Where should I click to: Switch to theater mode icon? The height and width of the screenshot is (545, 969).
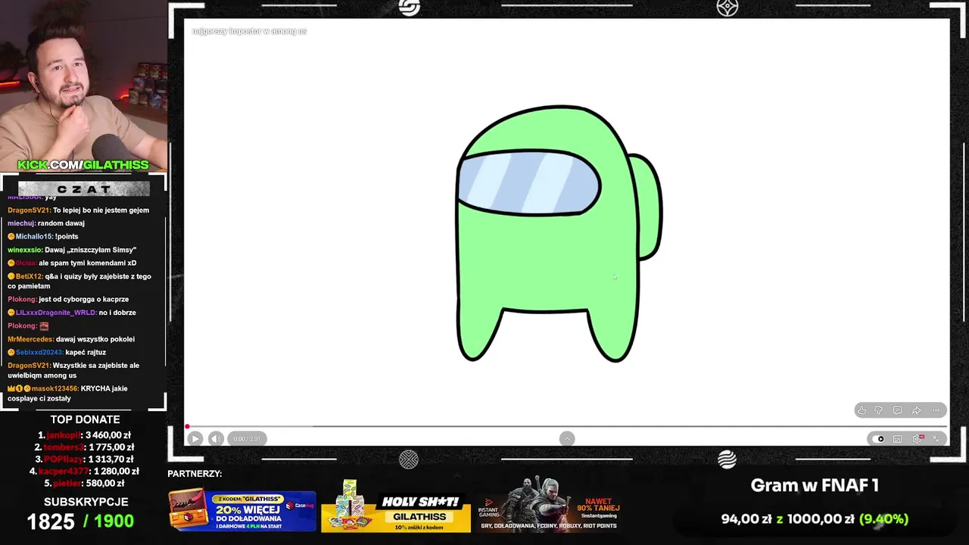pyautogui.click(x=898, y=439)
